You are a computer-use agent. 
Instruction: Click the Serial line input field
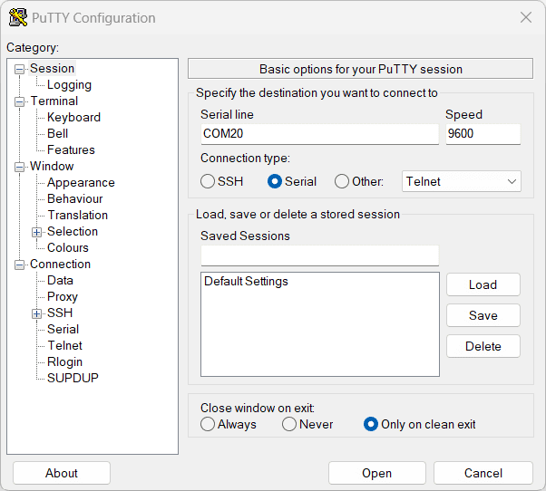tap(319, 134)
